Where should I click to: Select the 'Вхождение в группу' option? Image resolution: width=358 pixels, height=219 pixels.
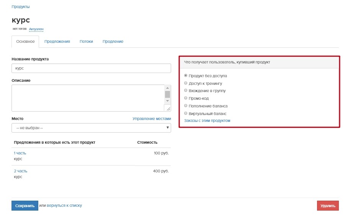coord(186,91)
